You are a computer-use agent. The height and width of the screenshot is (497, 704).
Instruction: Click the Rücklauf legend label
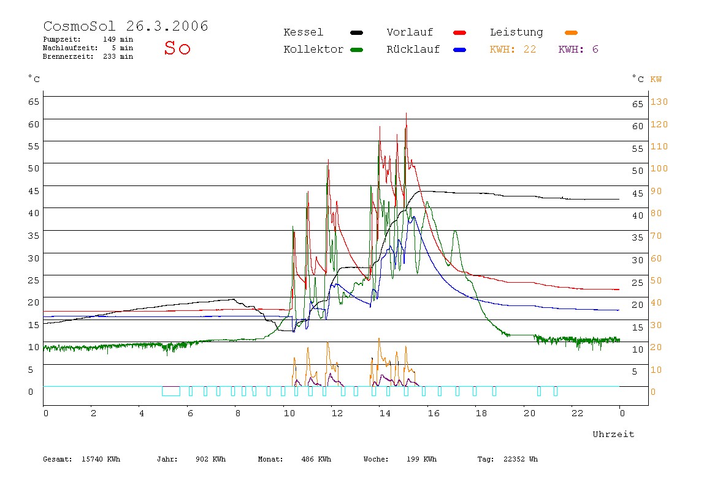click(x=413, y=50)
